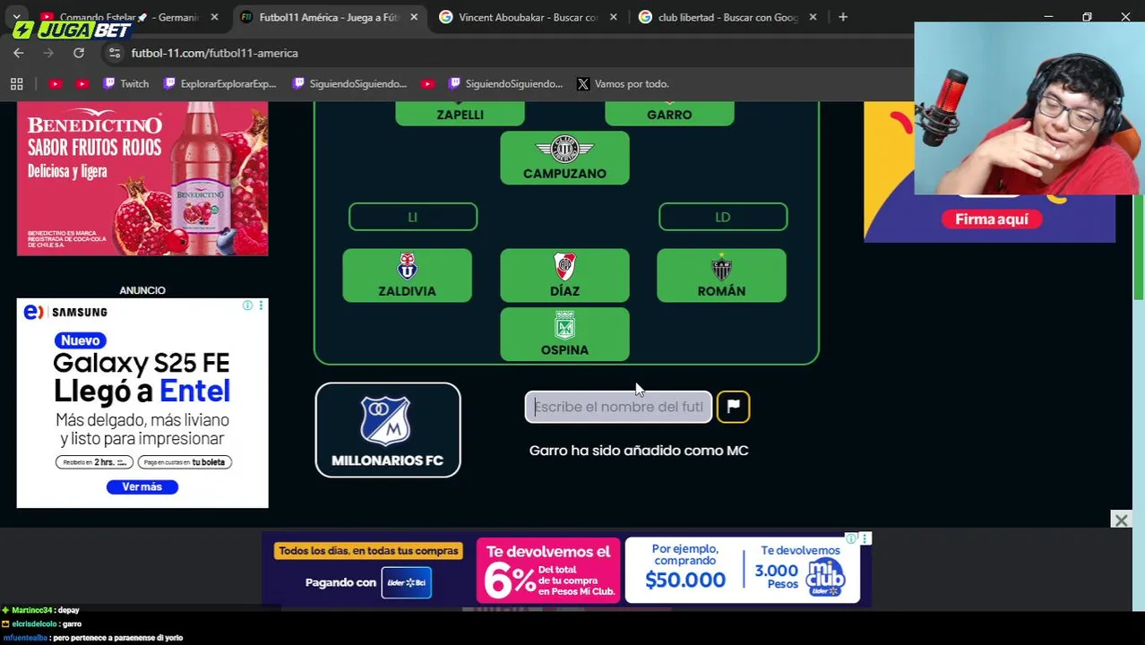Click the Samsung Galaxy S25 FE ad
This screenshot has width=1145, height=645.
pos(142,403)
